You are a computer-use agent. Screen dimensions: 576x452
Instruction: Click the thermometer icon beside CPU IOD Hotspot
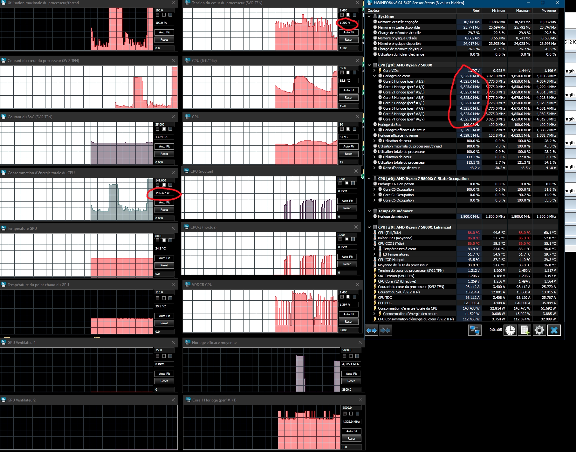375,260
